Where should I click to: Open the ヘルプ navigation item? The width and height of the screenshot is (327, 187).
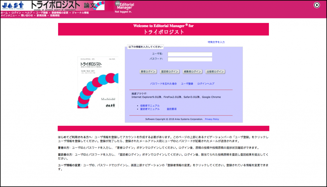[28, 13]
